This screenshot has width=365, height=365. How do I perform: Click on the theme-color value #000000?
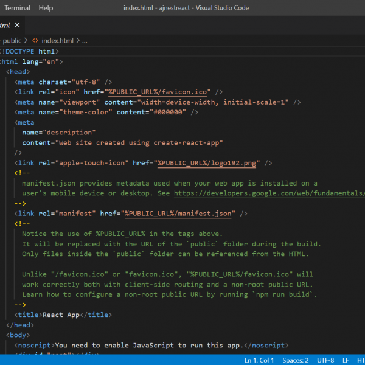point(167,112)
